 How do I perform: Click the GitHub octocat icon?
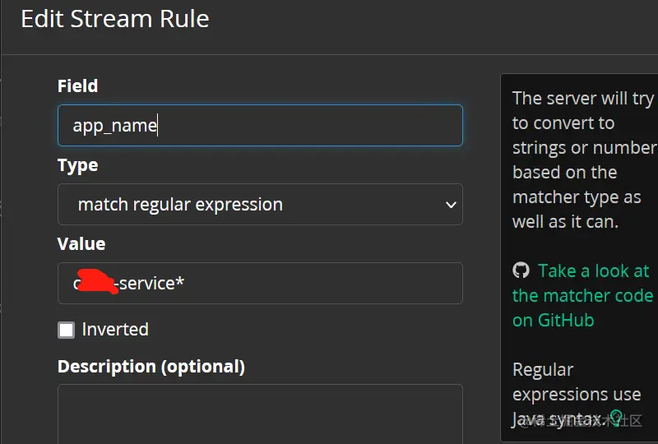521,271
